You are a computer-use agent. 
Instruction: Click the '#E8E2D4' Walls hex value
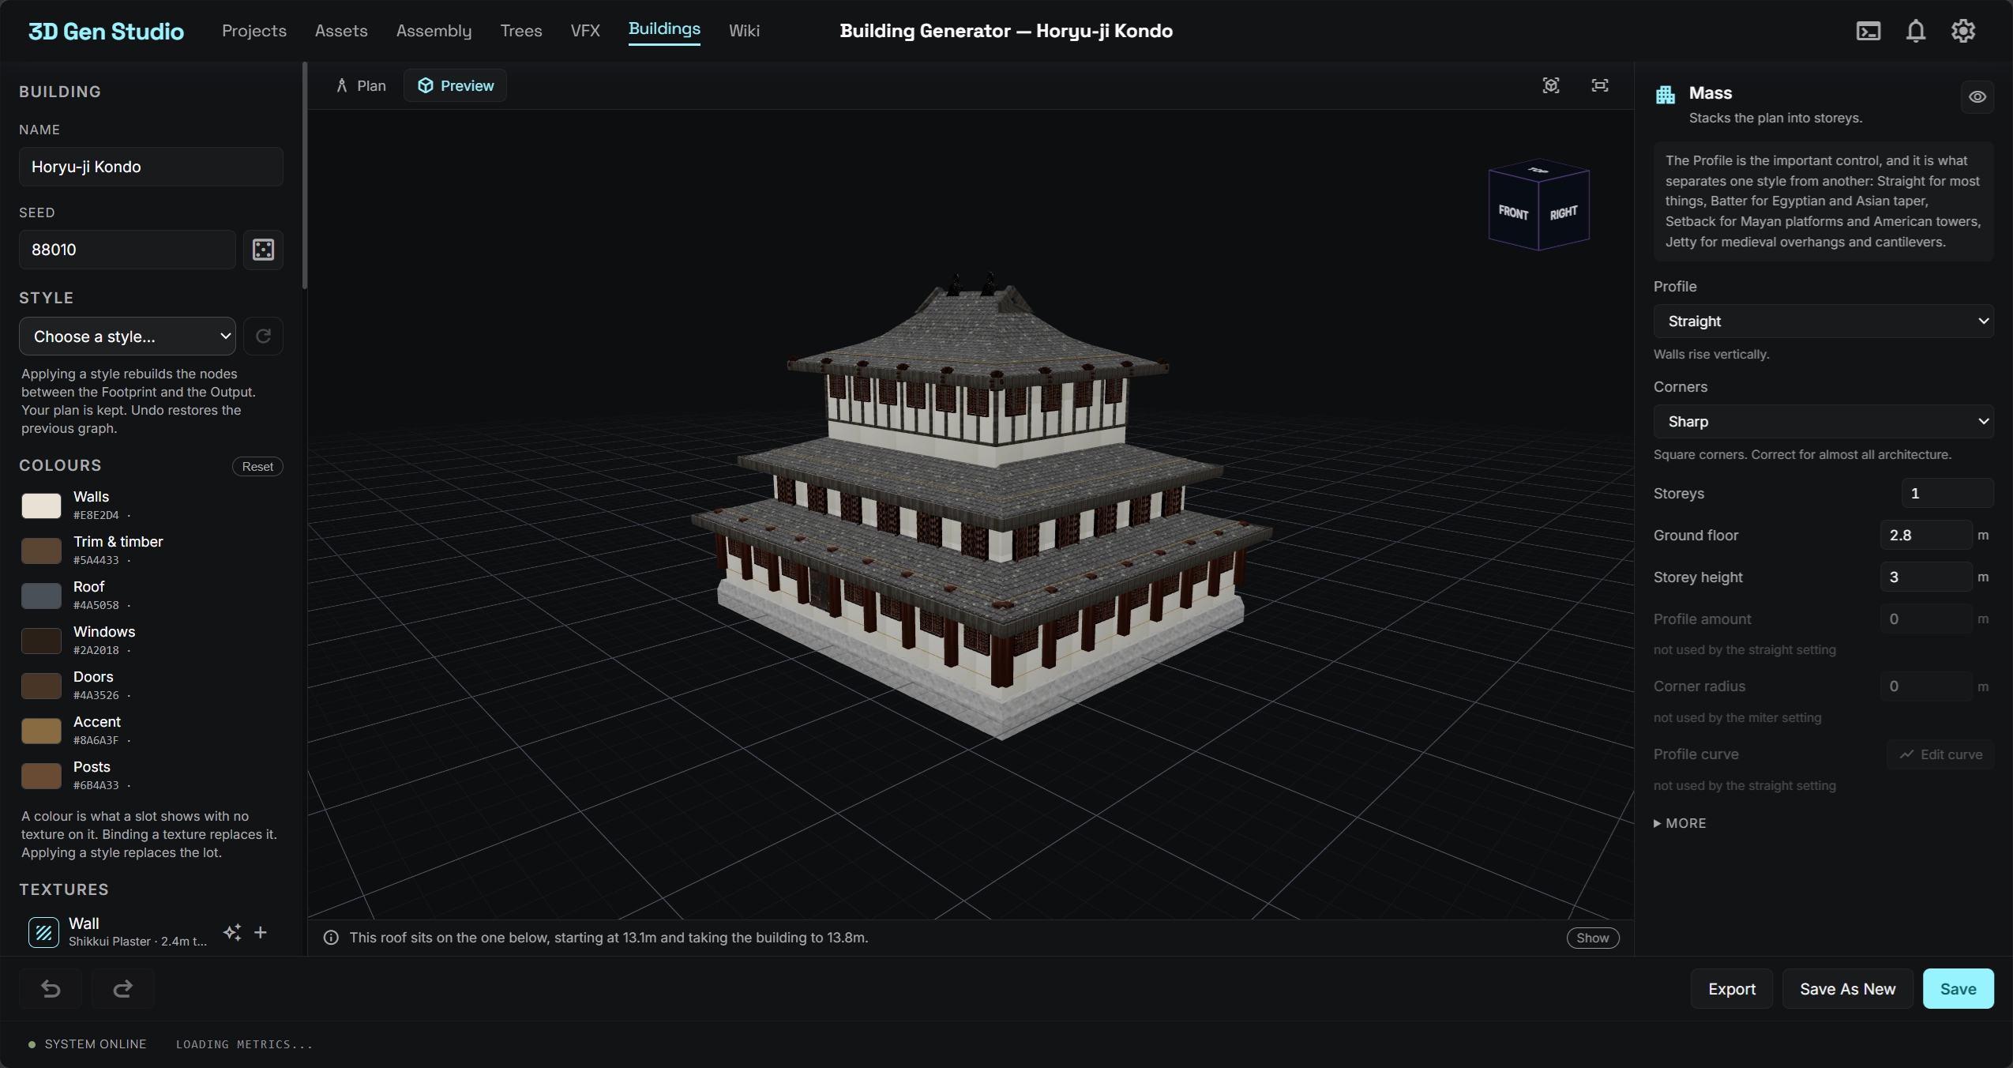tap(96, 515)
